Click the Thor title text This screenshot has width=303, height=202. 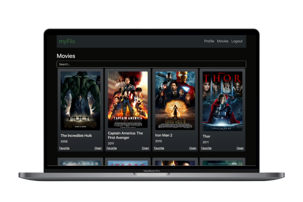click(206, 136)
